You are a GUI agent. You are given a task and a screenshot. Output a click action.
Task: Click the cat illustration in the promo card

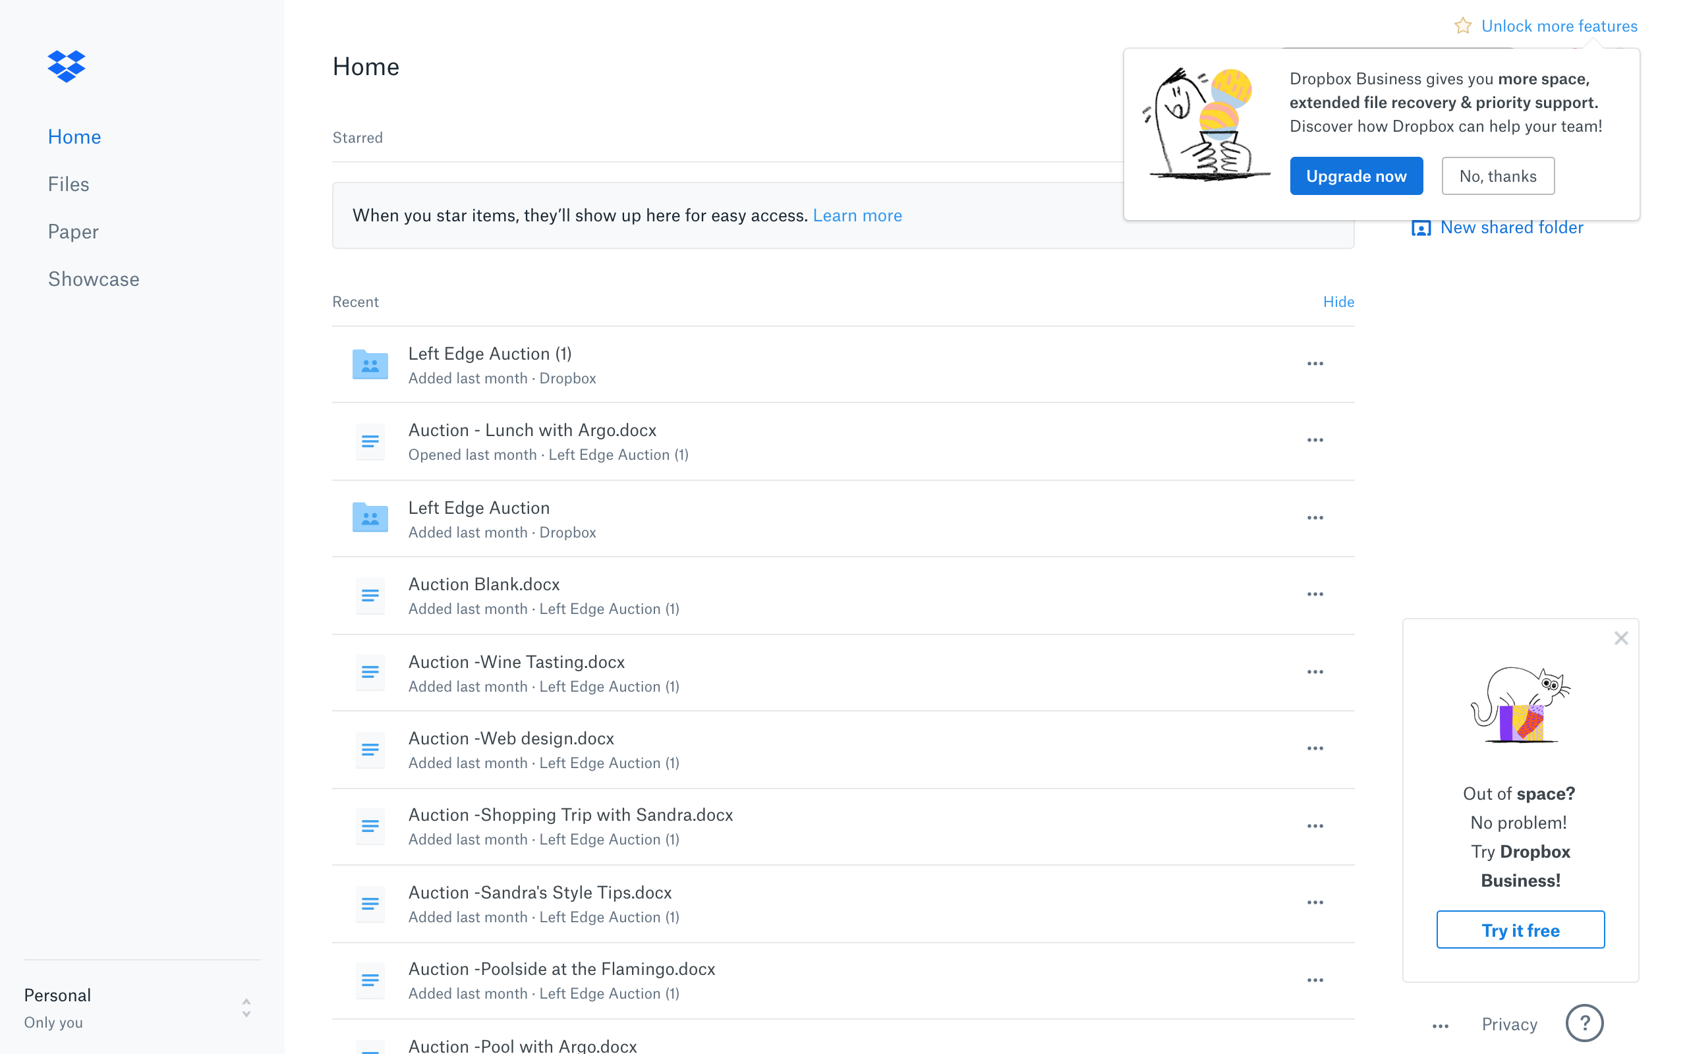pyautogui.click(x=1520, y=704)
